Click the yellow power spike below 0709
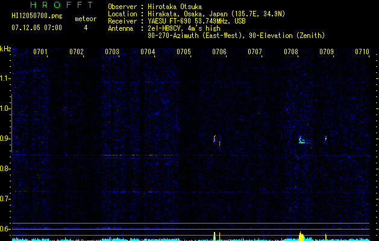Screen dimensions: 379x241 (x=326, y=237)
